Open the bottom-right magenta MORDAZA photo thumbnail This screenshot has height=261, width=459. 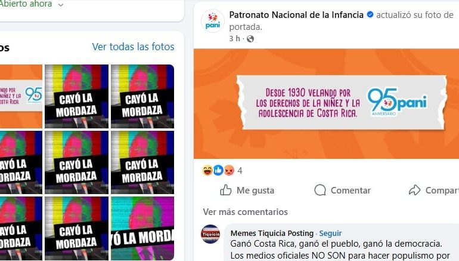(142, 228)
